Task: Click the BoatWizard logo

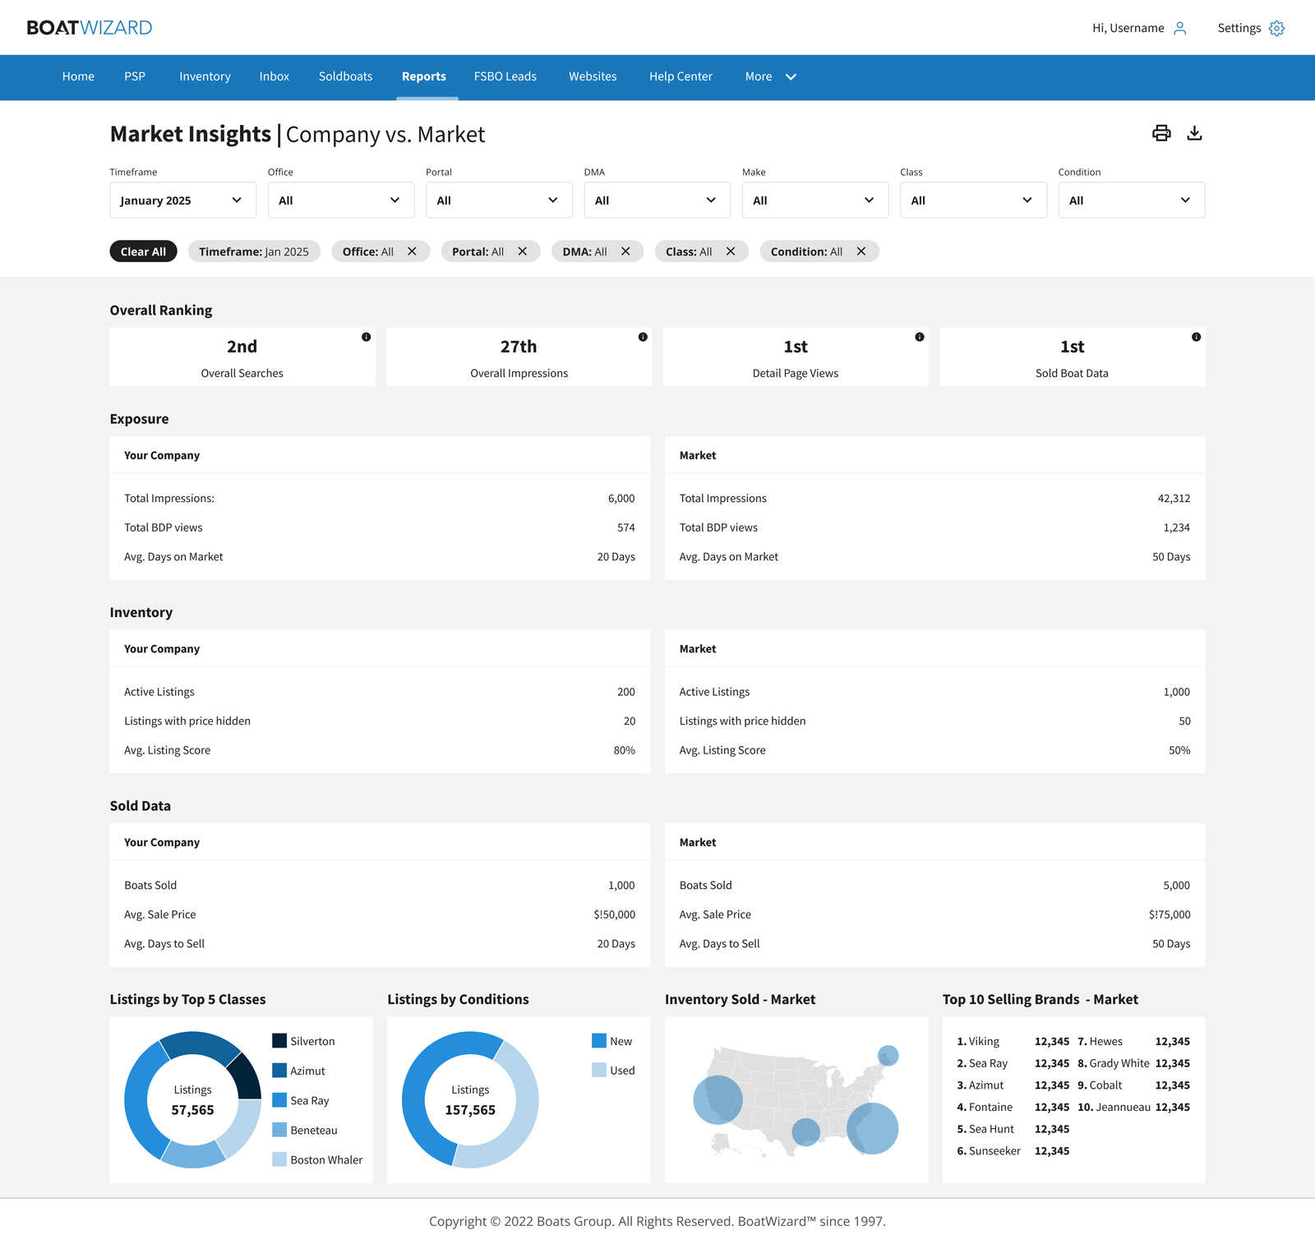Action: [x=87, y=27]
